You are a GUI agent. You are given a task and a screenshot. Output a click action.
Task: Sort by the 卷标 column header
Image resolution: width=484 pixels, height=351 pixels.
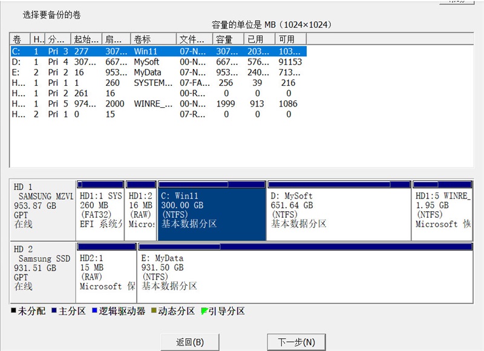(154, 39)
